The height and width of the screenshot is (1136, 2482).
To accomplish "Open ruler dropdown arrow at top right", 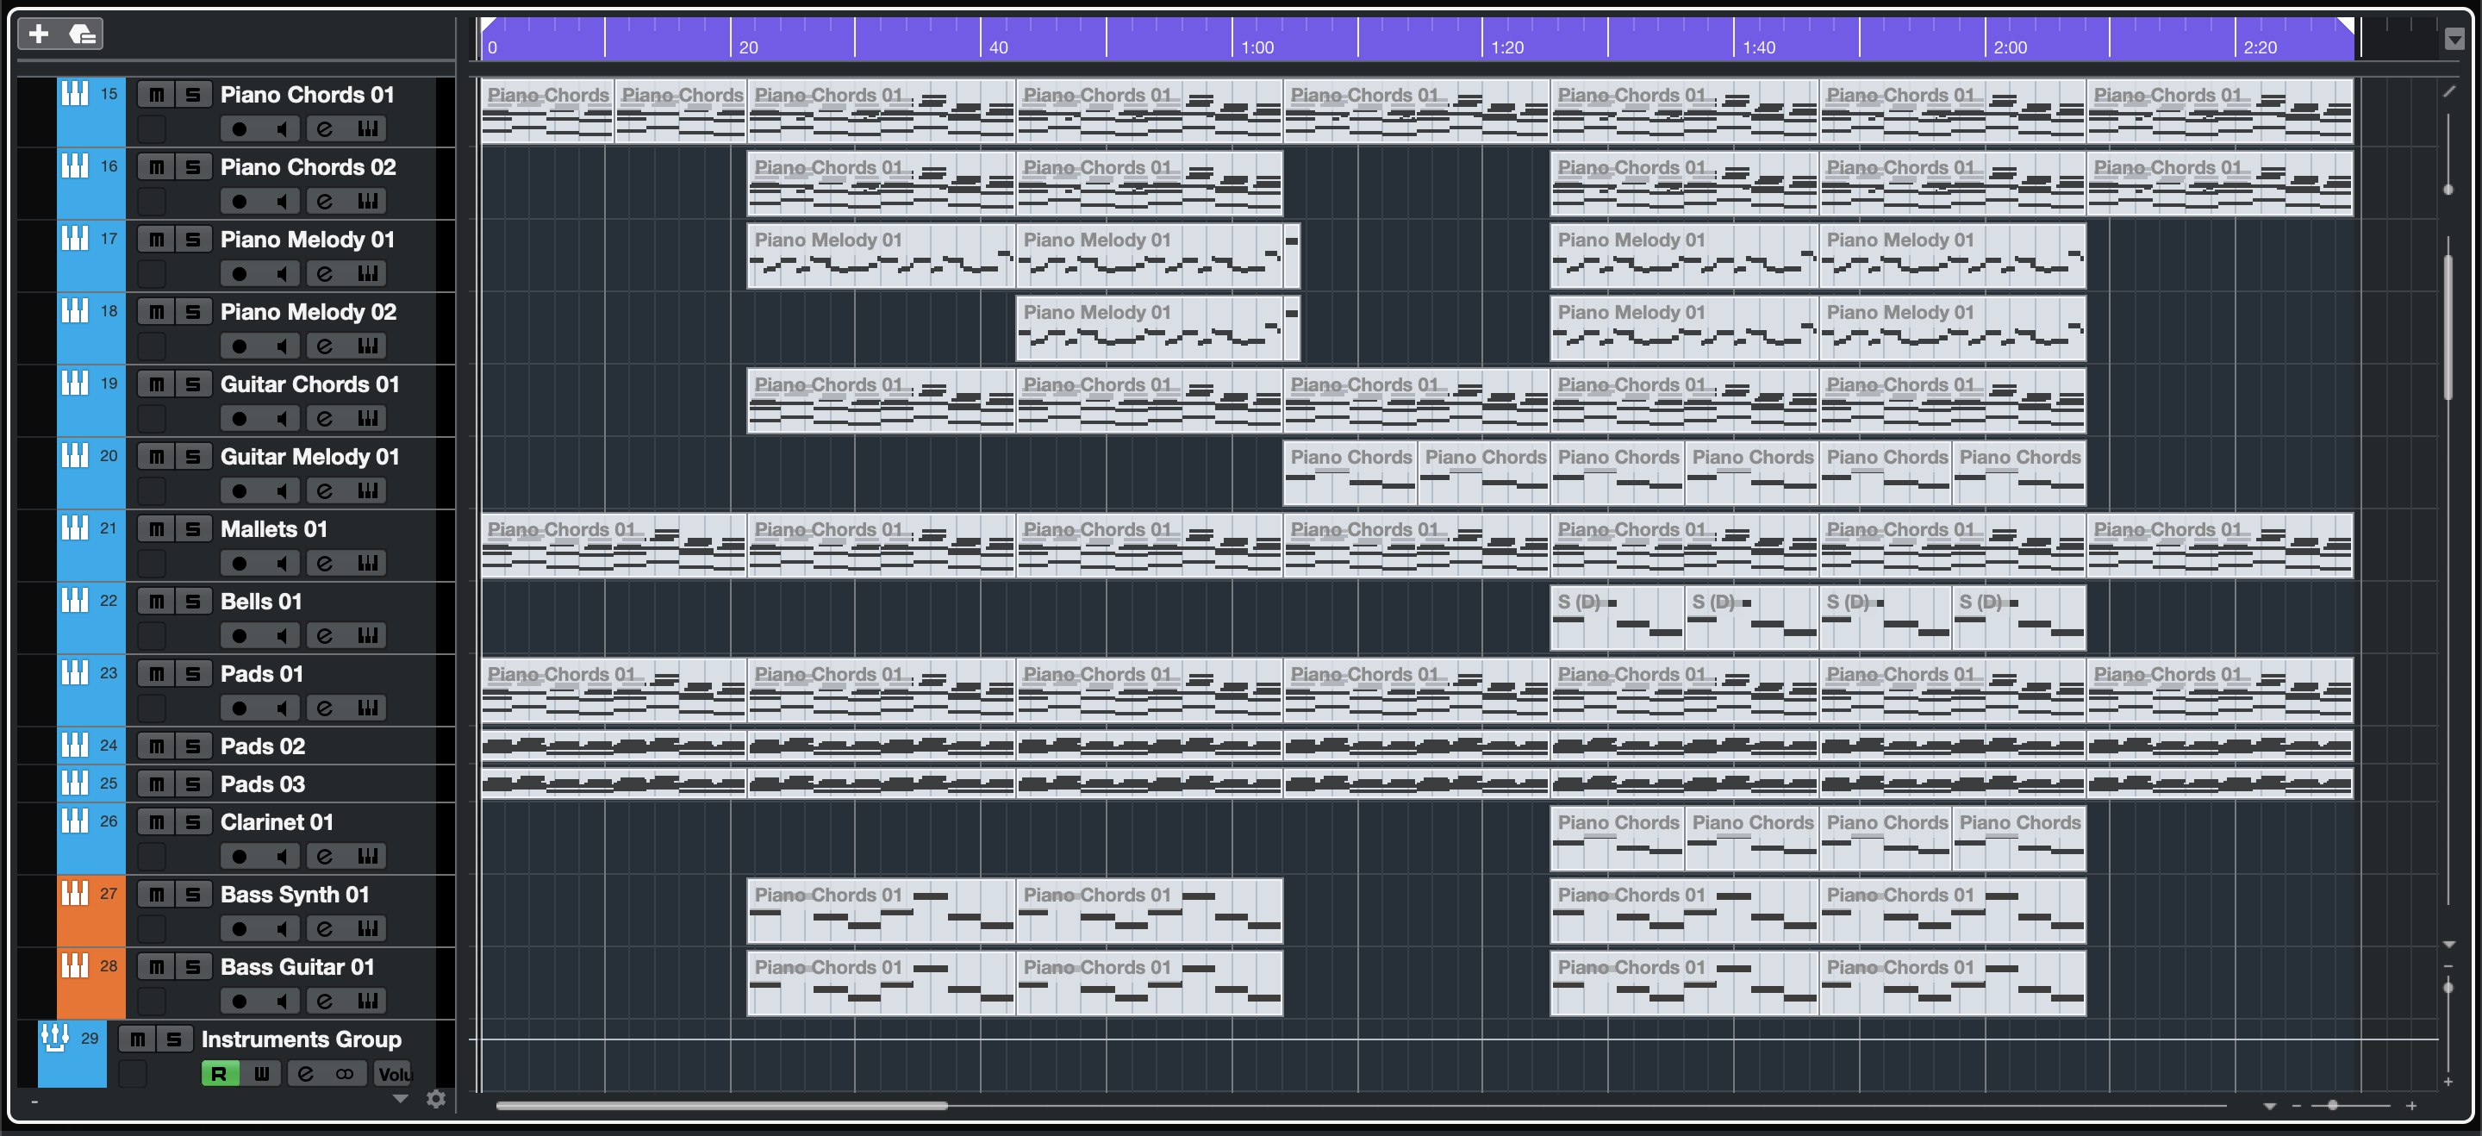I will (2454, 40).
